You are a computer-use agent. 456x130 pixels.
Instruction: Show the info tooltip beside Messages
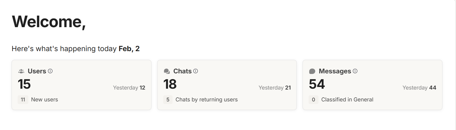[355, 71]
